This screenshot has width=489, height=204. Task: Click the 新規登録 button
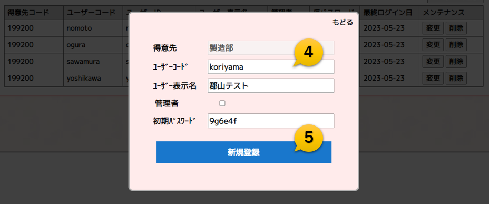pos(243,152)
